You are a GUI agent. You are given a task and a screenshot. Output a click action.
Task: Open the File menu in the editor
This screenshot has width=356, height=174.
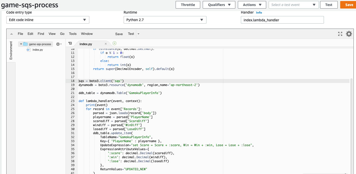click(20, 34)
